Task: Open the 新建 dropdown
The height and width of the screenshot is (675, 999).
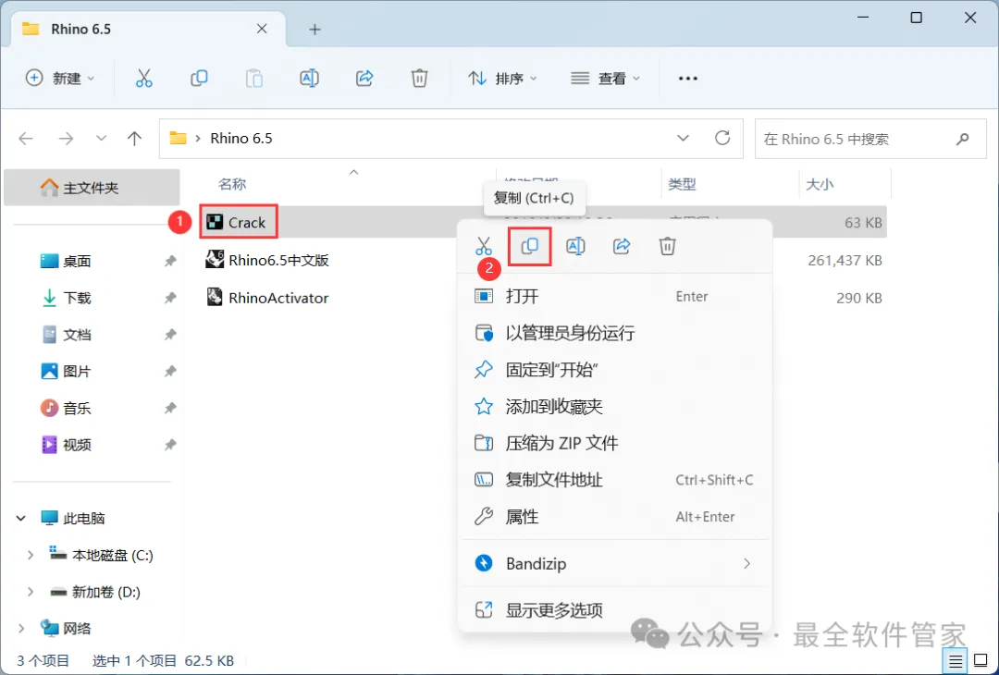Action: (x=60, y=79)
